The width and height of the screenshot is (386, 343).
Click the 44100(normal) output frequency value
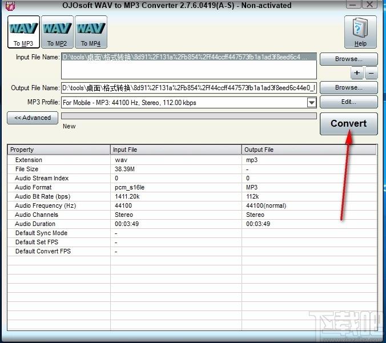click(x=266, y=205)
